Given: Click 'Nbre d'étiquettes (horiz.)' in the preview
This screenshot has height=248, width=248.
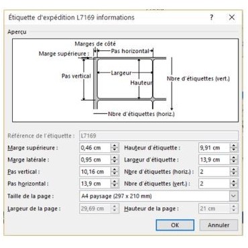Looking at the screenshot, I should 141,114.
